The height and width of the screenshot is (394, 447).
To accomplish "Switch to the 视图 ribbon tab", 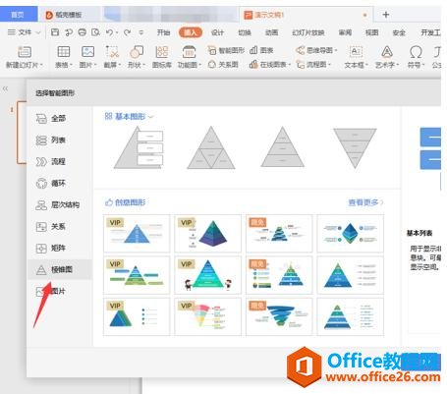I will click(x=371, y=32).
